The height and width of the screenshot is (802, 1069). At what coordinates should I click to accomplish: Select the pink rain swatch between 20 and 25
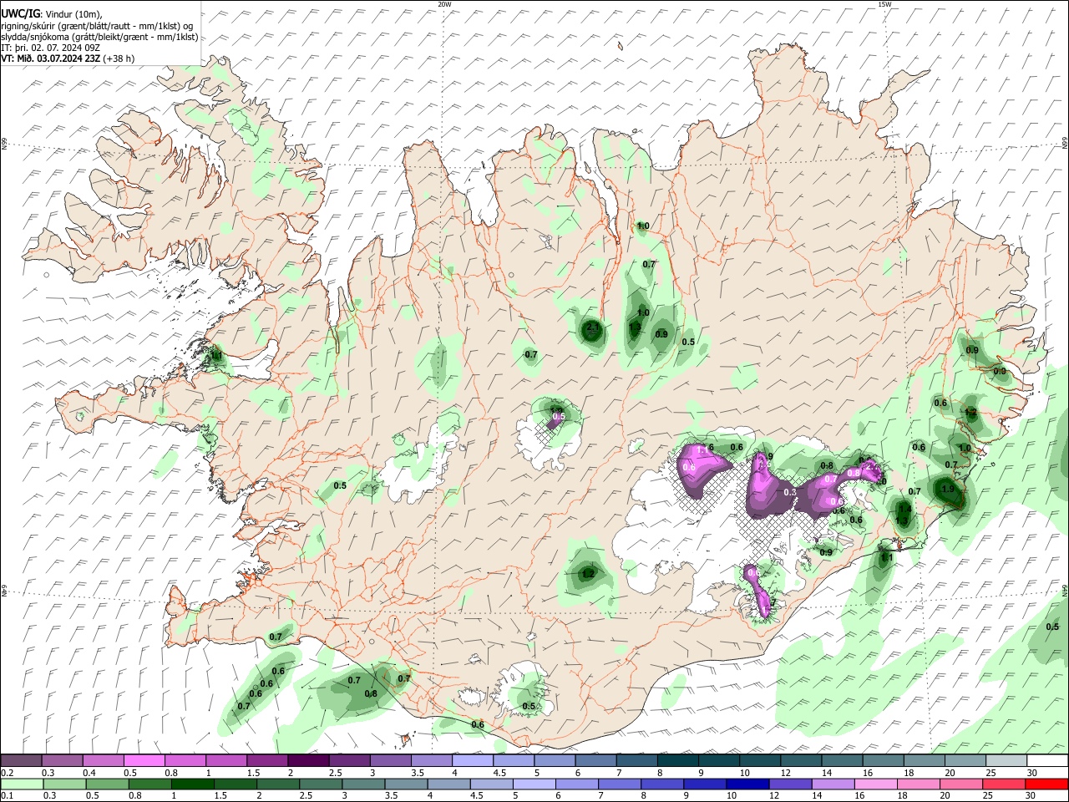tap(961, 784)
